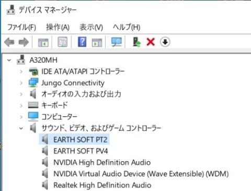Screen dimensions: 251x191
Task: Click the デバイス マネージャー window title text
Action: point(48,10)
